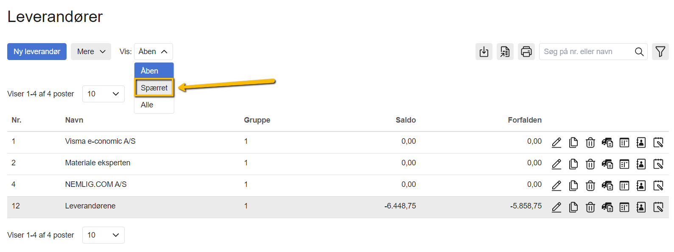Click the truck icon in the Leverandørene row
This screenshot has width=674, height=252.
pyautogui.click(x=607, y=207)
